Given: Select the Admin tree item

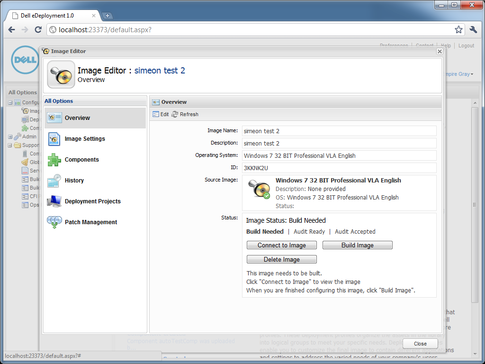Looking at the screenshot, I should (x=29, y=136).
